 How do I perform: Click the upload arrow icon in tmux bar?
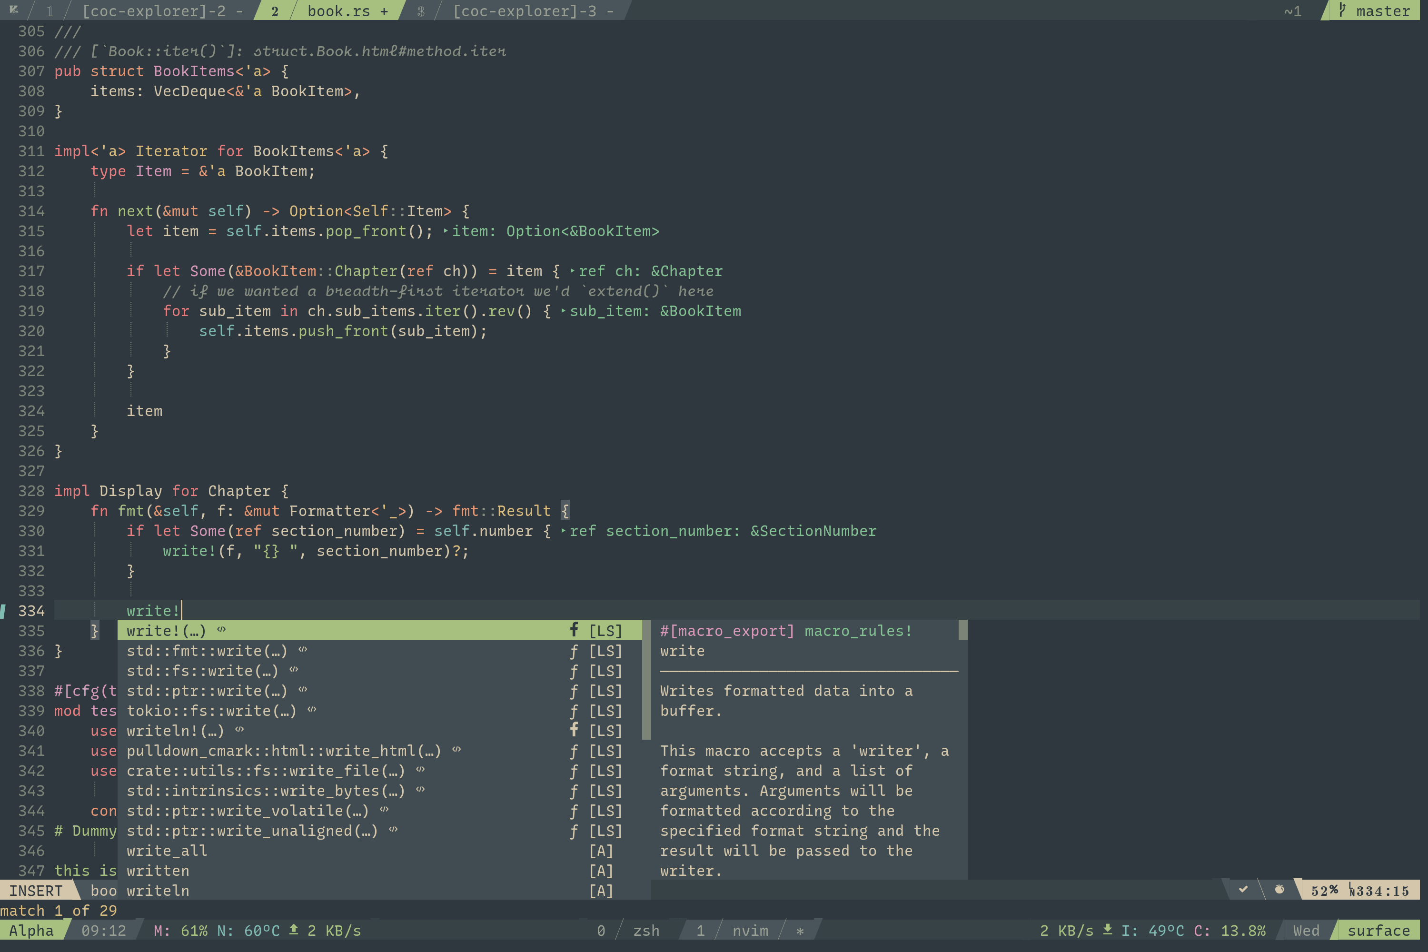(x=294, y=930)
